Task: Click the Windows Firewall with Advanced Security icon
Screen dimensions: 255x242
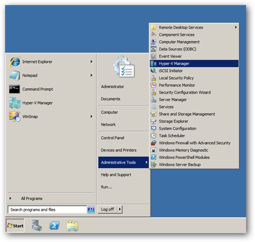Action: pos(154,143)
